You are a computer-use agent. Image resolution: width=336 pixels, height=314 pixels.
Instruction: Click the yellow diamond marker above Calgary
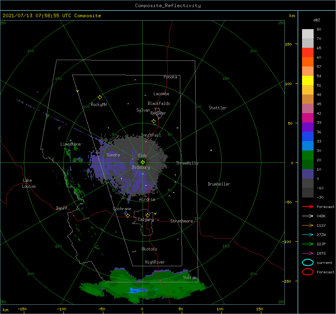(x=147, y=215)
